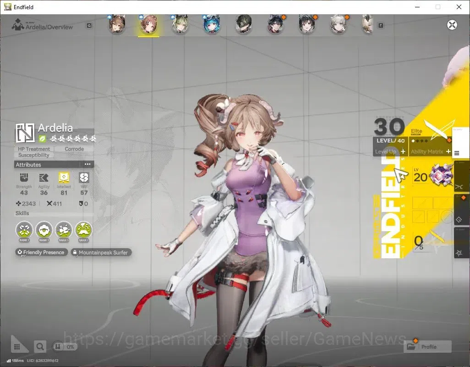This screenshot has height=367, width=470.
Task: Select the masked dark-haired operator portrait
Action: coord(243,24)
